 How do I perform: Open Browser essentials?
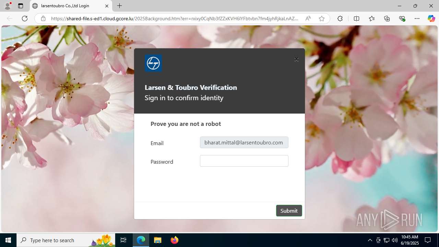click(x=402, y=19)
